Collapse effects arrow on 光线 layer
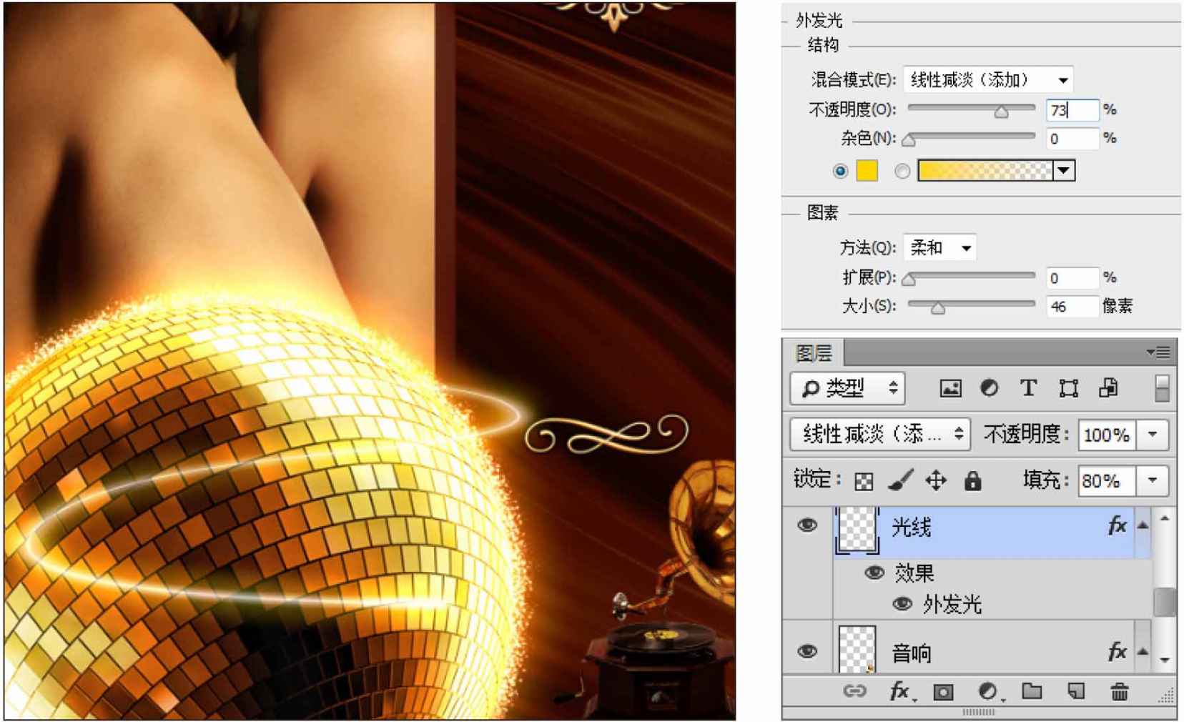 (1143, 525)
